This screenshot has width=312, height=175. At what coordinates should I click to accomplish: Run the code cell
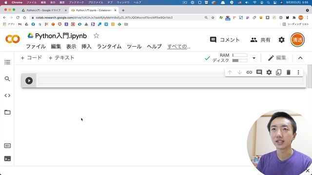(x=29, y=81)
